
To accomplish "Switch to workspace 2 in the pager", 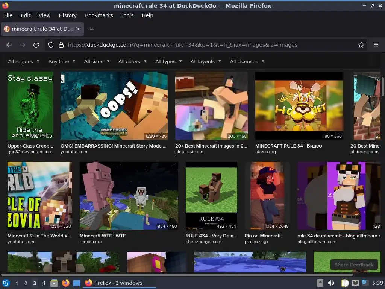I will [26, 283].
